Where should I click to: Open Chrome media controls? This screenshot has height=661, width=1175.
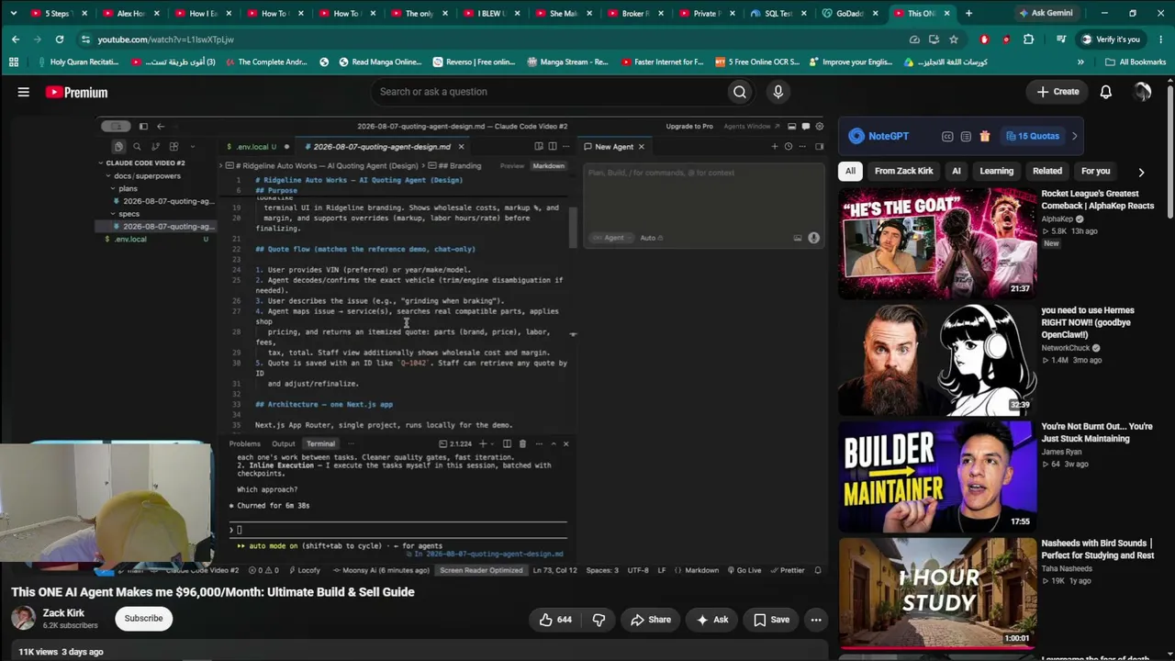[x=1062, y=39]
